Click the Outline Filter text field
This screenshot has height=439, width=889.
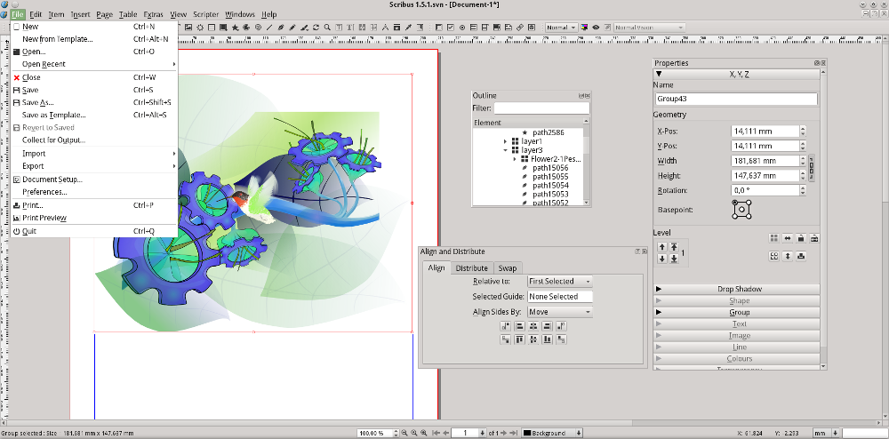tap(541, 108)
